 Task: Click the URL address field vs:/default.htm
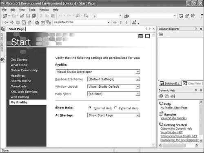(80, 22)
